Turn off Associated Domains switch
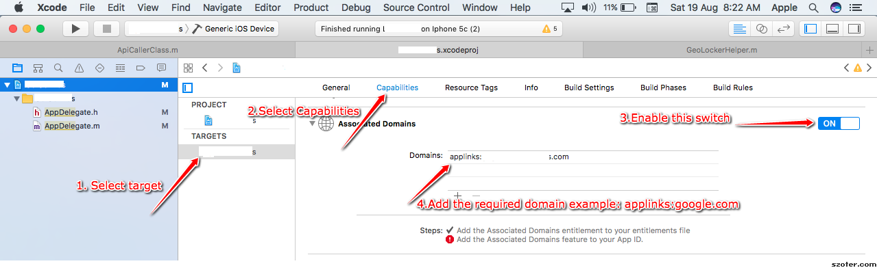The width and height of the screenshot is (877, 268). pyautogui.click(x=838, y=123)
